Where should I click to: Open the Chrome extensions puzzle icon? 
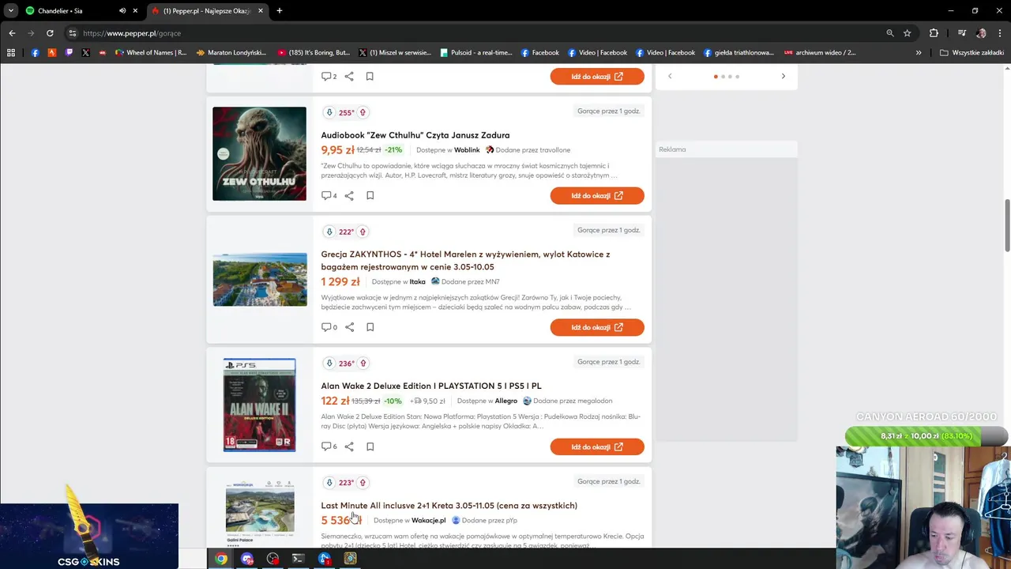click(934, 33)
